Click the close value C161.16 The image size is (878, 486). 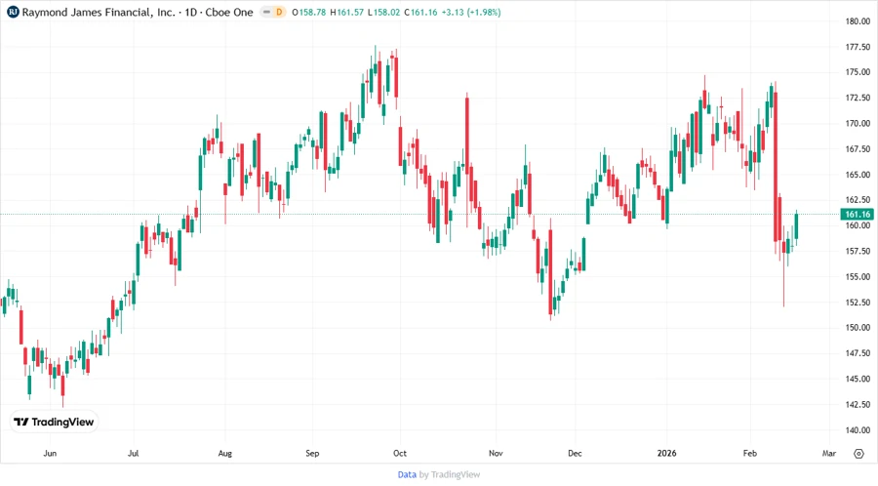420,12
